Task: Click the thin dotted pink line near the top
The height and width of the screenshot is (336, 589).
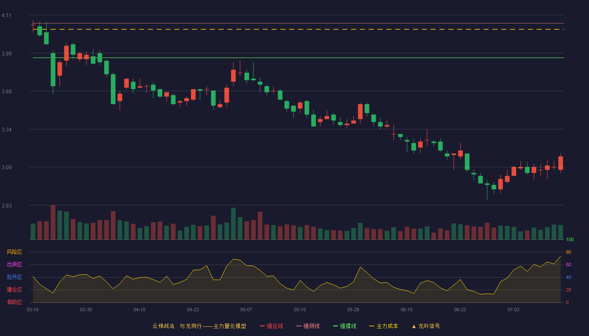Action: pos(298,23)
